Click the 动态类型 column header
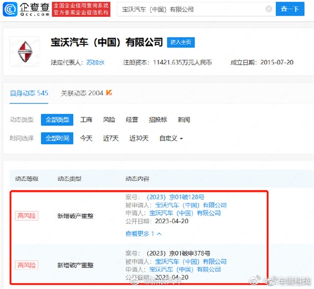 [69, 179]
